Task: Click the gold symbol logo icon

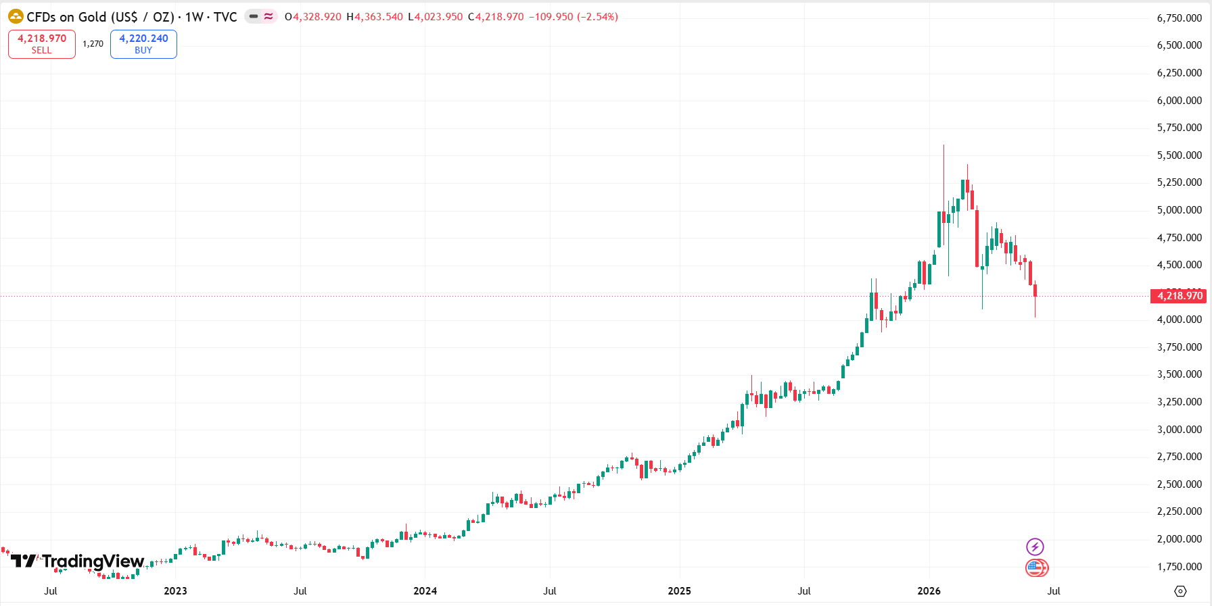Action: (x=16, y=16)
